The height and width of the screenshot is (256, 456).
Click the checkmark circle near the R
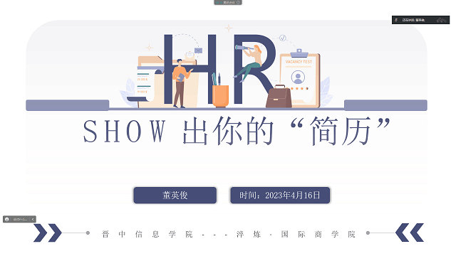pyautogui.click(x=283, y=38)
